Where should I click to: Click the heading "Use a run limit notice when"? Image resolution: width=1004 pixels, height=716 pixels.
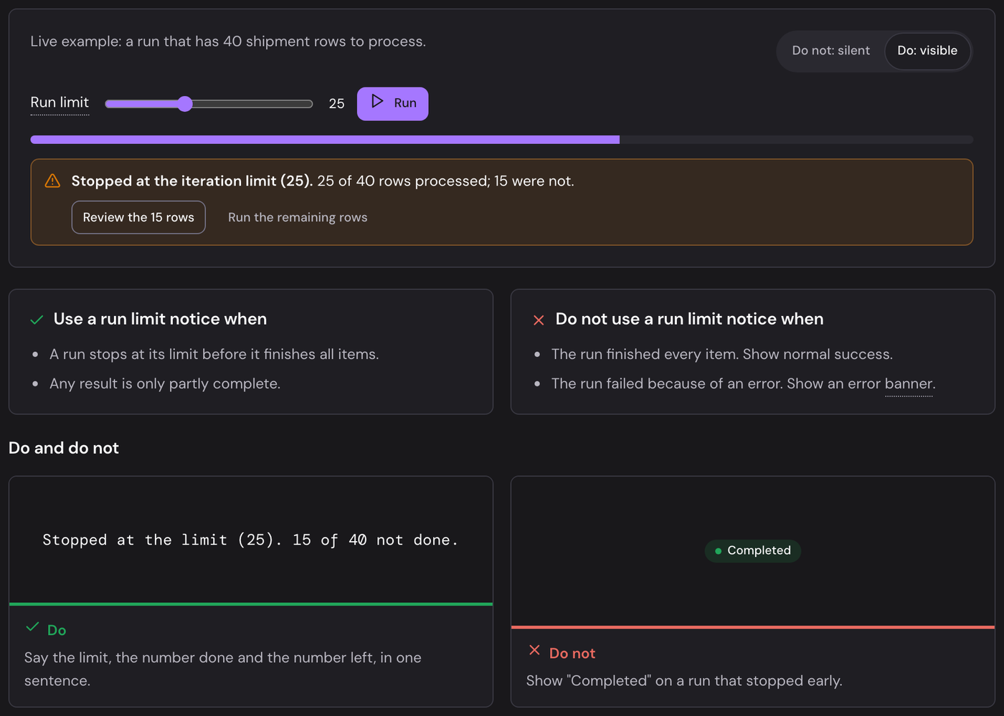[160, 319]
